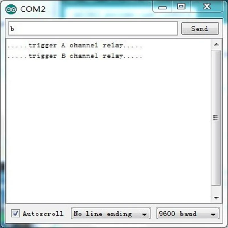
Task: Click the trigger B channel relay line
Action: [75, 56]
